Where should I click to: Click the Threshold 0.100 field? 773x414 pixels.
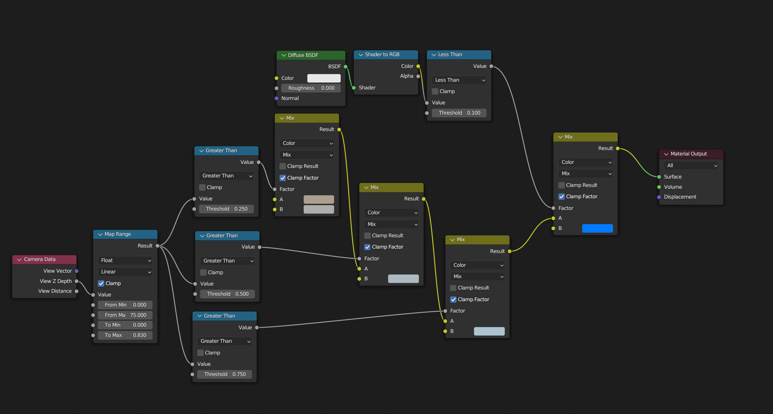tap(459, 113)
